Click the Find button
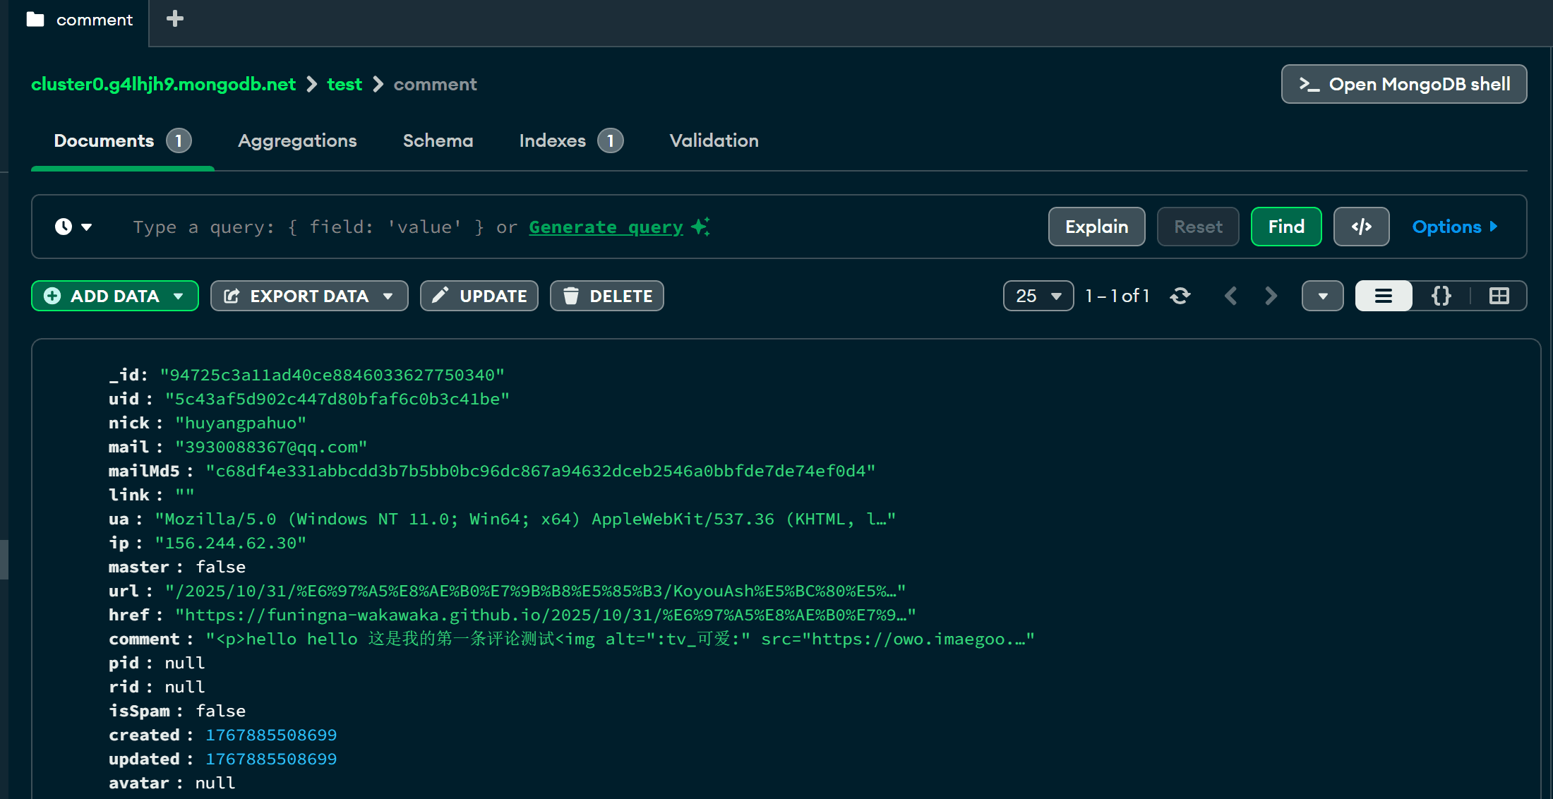Image resolution: width=1553 pixels, height=799 pixels. (1285, 227)
